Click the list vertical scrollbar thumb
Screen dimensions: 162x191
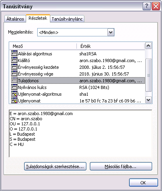coord(149,75)
